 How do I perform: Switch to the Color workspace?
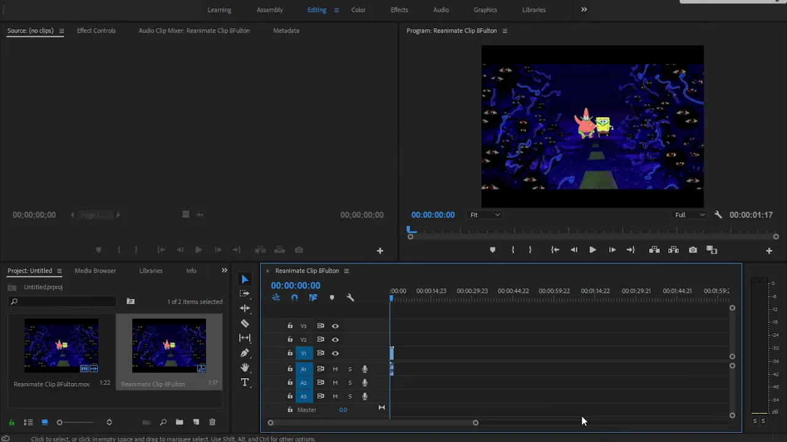click(x=358, y=10)
